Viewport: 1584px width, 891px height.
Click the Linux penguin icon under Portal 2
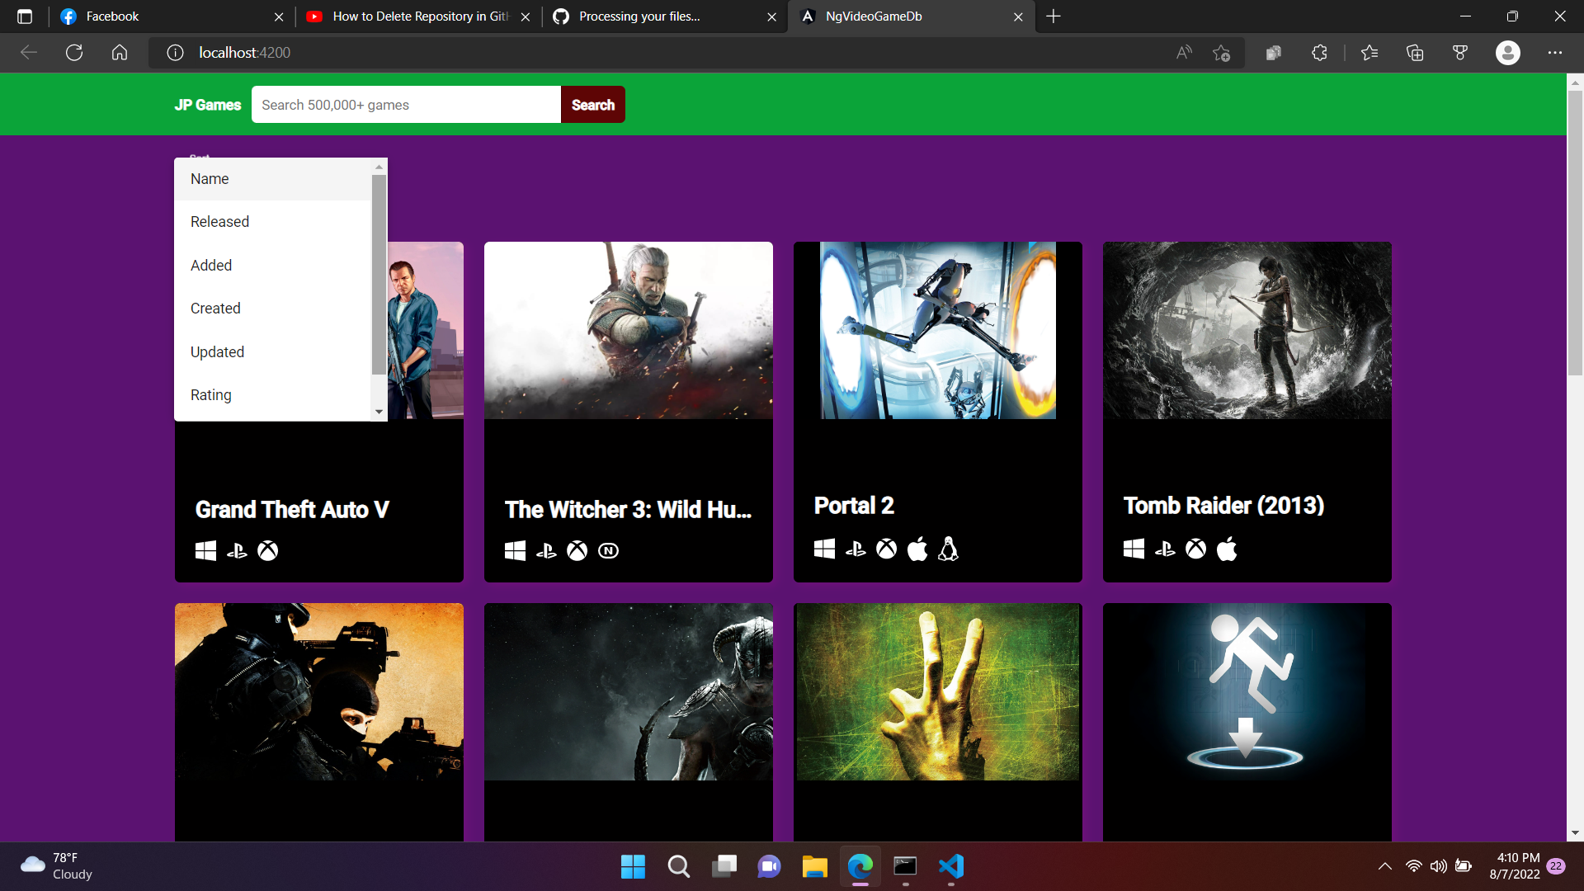pos(949,549)
